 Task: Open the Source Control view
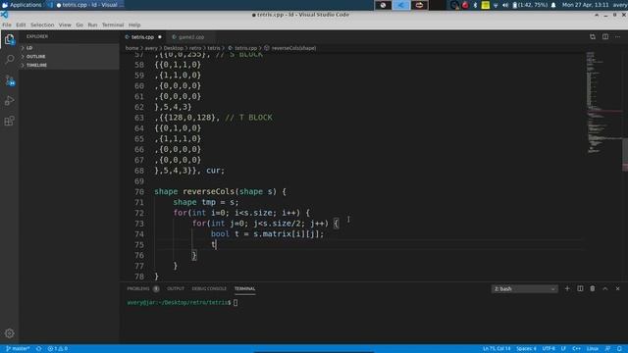click(x=9, y=80)
